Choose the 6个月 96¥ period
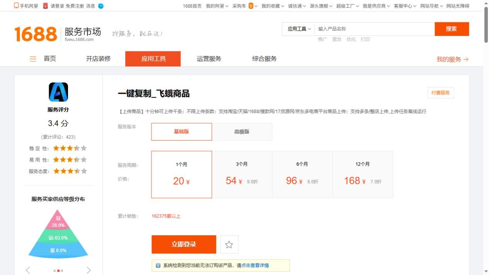489x275 pixels. (x=302, y=175)
